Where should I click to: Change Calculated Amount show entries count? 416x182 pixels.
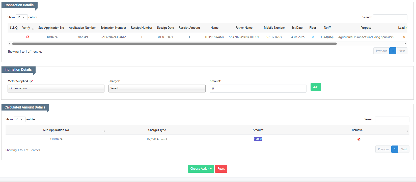[19, 120]
